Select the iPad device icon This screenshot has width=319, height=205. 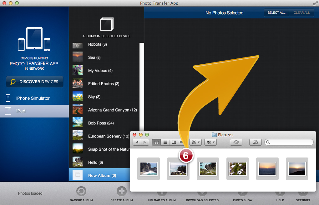(8, 111)
